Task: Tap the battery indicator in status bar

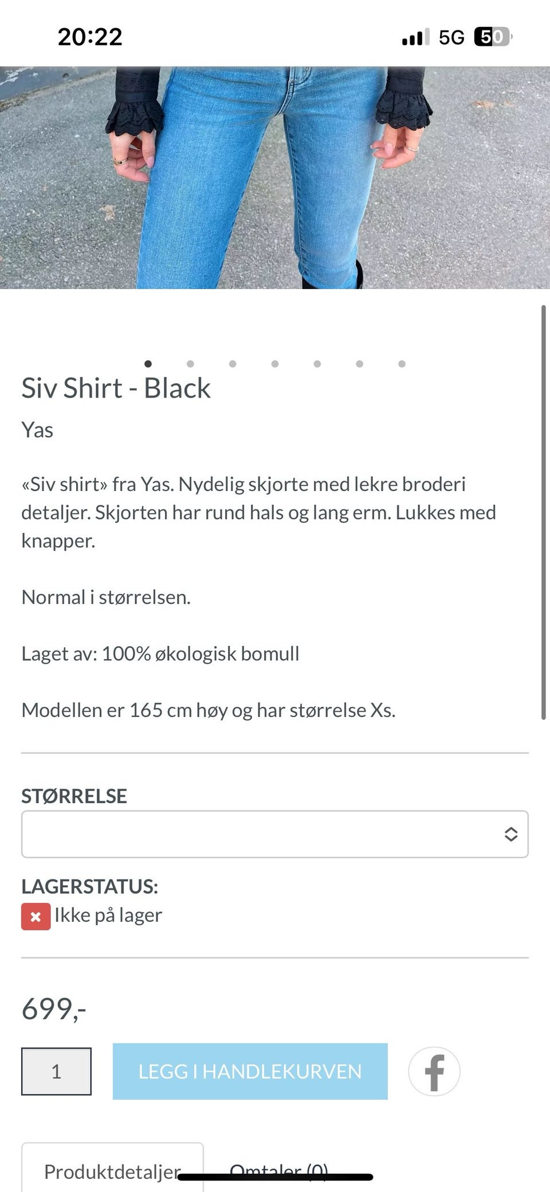Action: pos(492,37)
